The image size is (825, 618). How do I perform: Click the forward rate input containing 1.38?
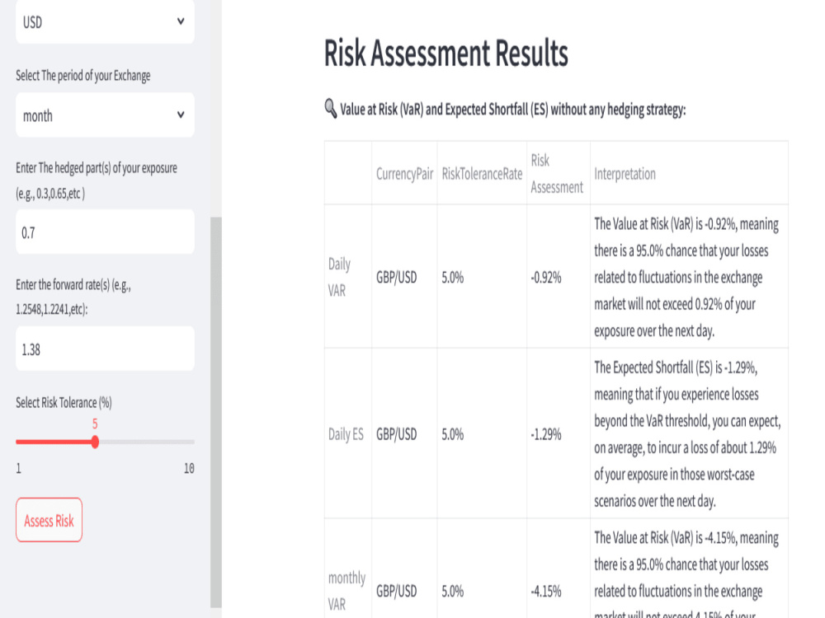pos(104,349)
